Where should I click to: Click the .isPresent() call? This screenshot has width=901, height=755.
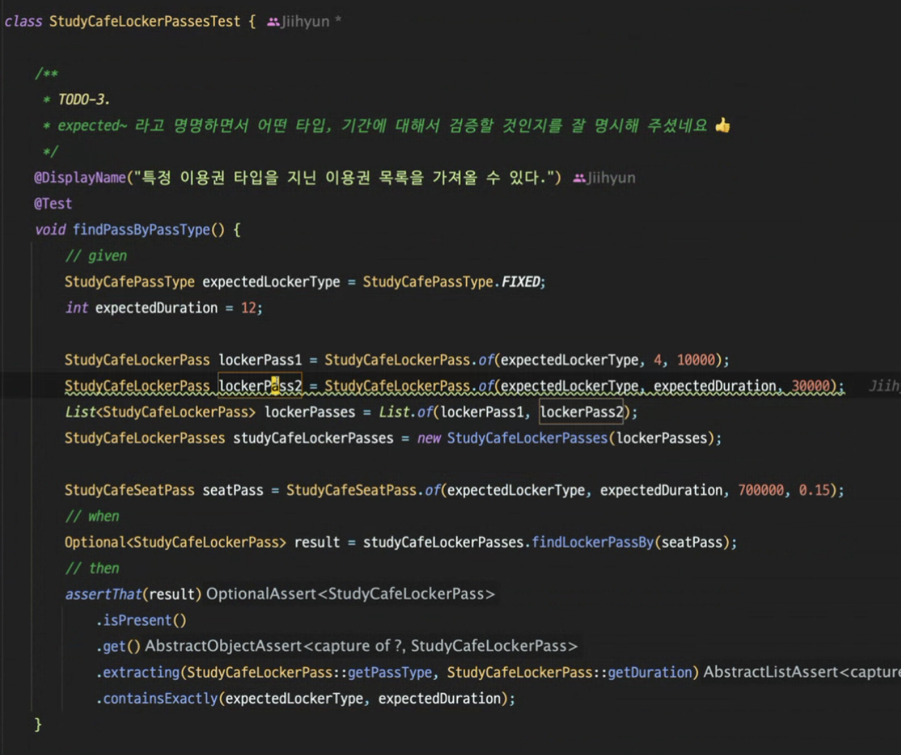coord(141,620)
